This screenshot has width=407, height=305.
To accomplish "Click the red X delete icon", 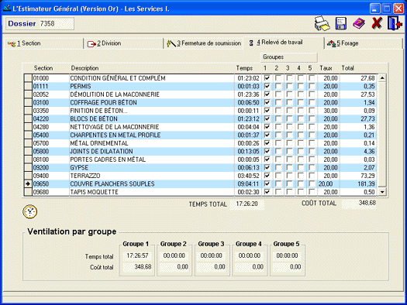I will coord(377,23).
